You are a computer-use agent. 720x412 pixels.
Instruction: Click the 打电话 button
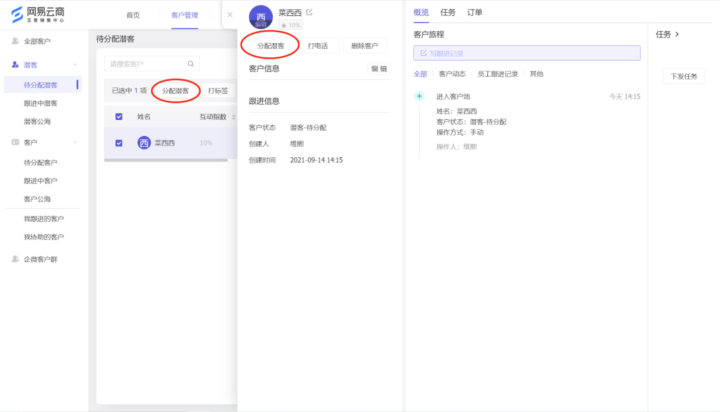317,45
